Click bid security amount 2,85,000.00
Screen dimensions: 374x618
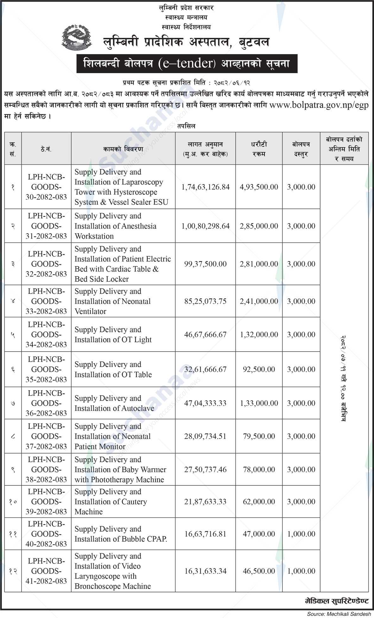pos(259,226)
